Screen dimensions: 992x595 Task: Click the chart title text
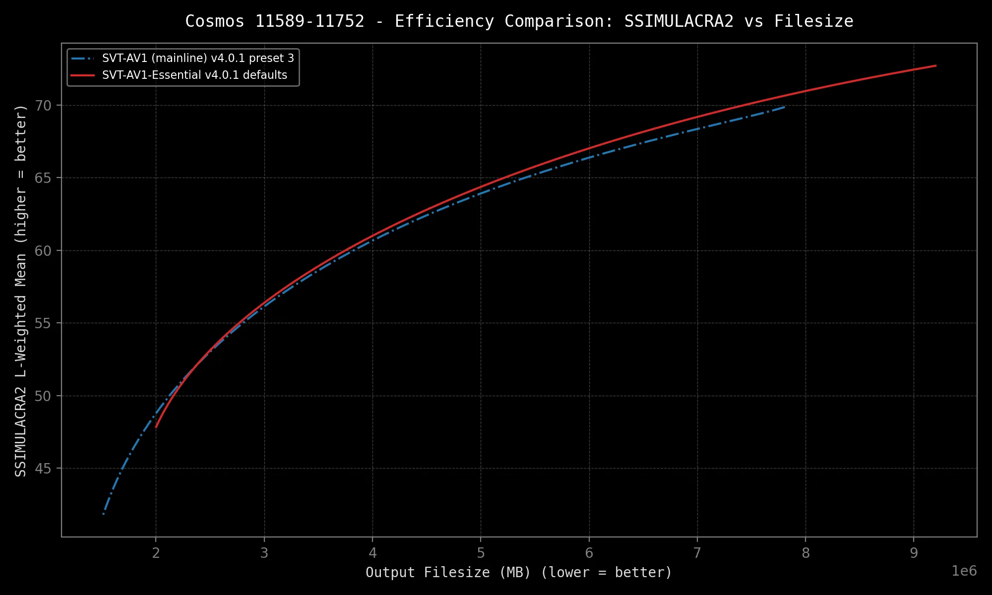coord(519,21)
